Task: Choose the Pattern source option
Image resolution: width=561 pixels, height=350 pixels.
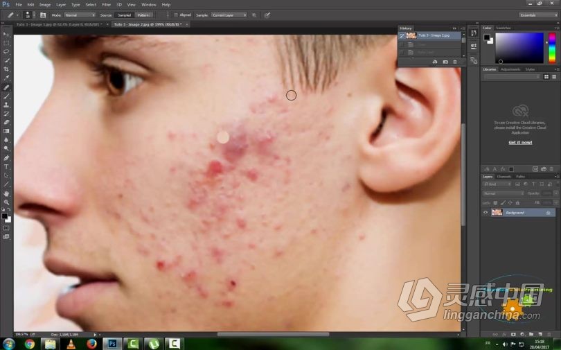Action: coord(144,15)
